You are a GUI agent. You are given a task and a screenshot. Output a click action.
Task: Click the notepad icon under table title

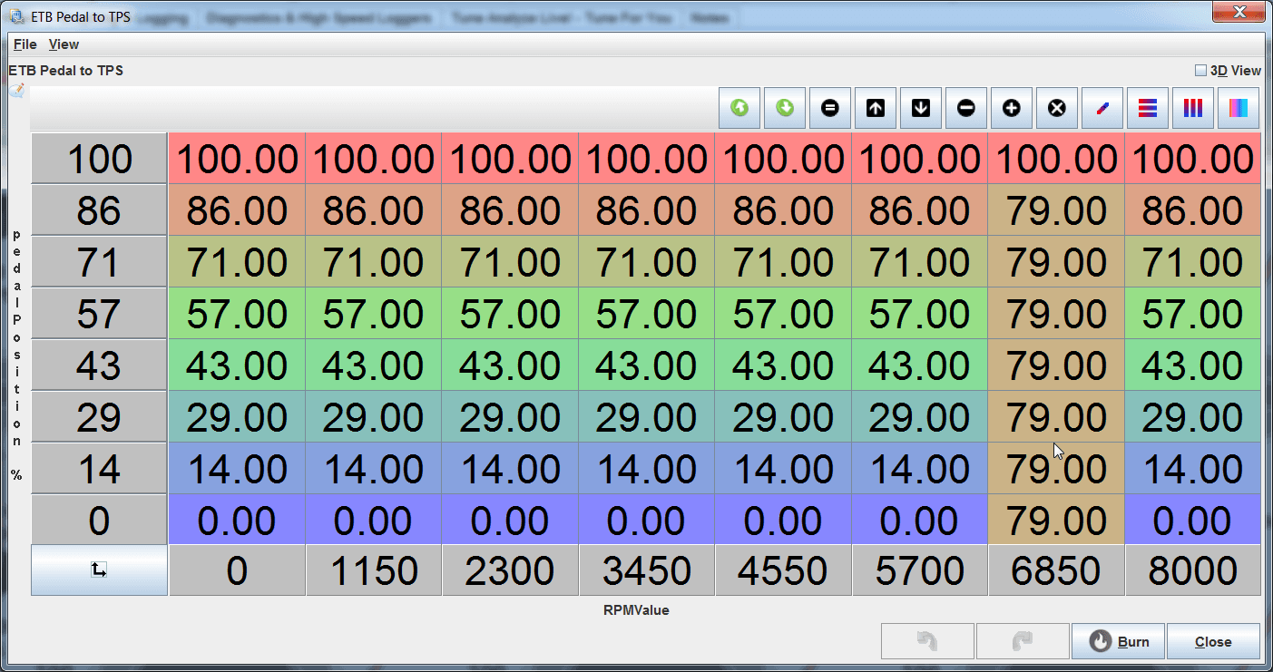[17, 90]
